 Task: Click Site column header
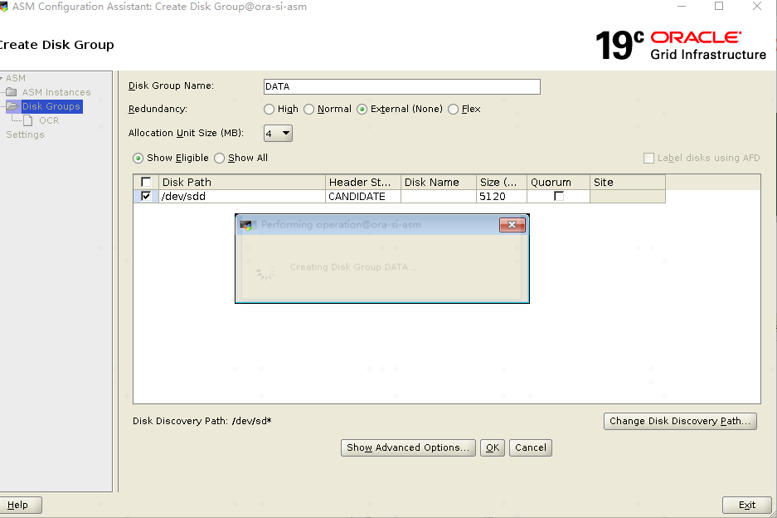pyautogui.click(x=628, y=182)
